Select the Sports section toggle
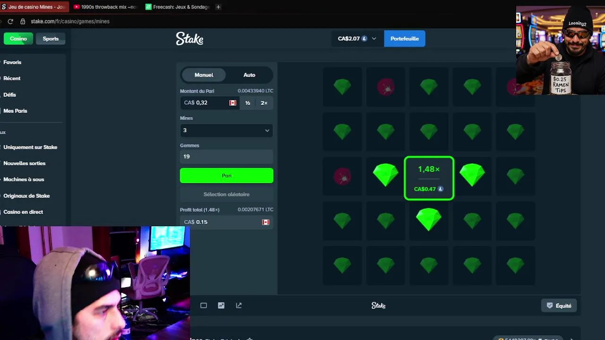 [51, 39]
